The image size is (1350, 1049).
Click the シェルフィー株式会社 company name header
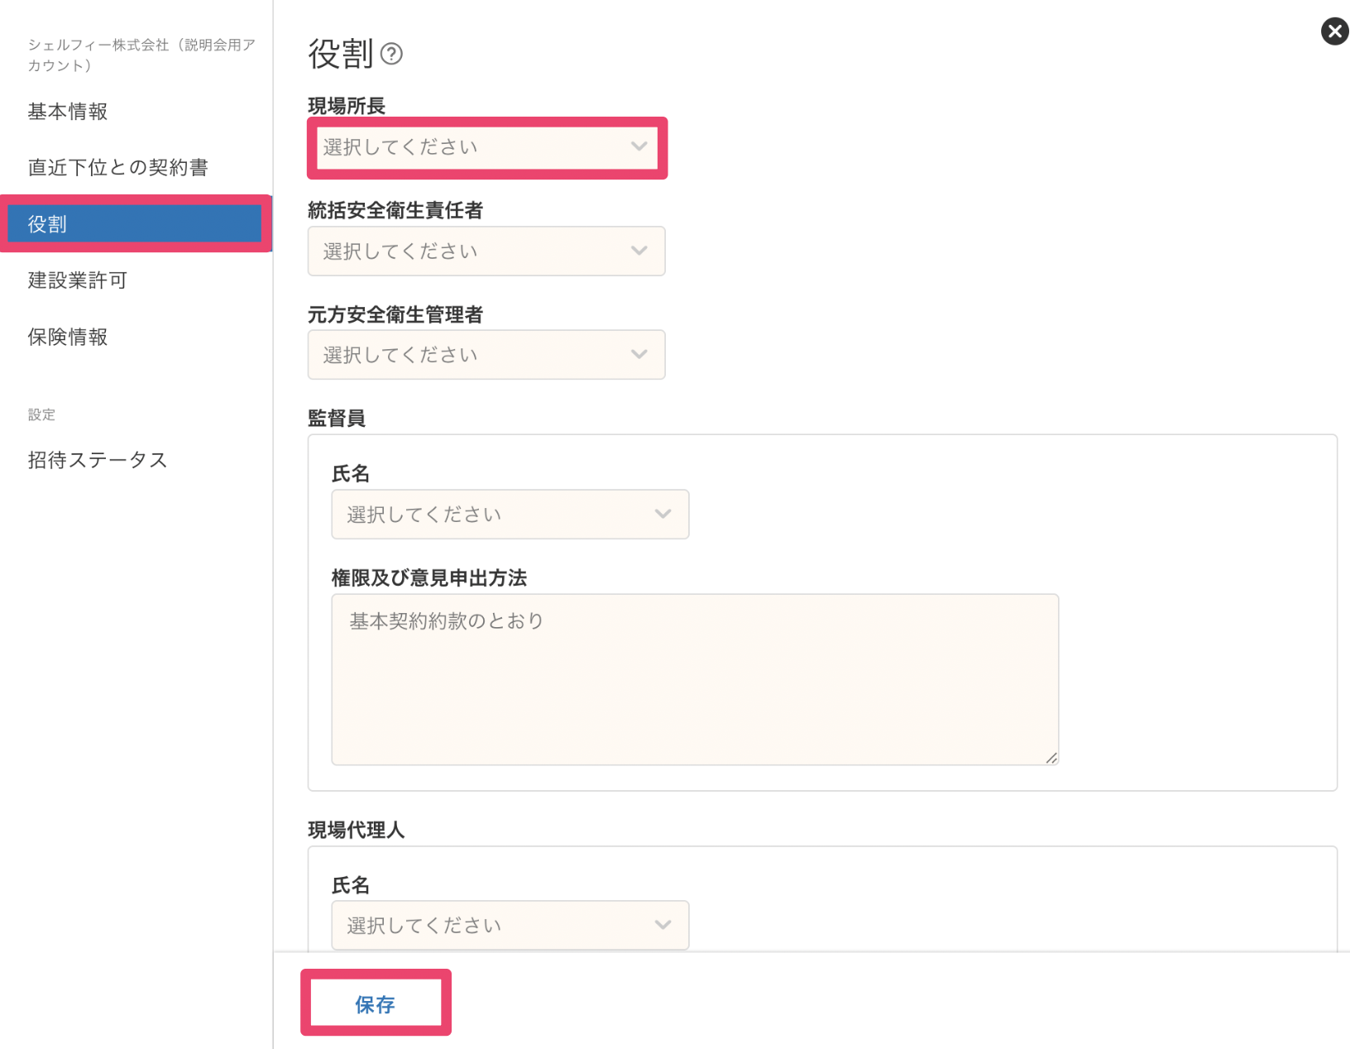[x=141, y=55]
